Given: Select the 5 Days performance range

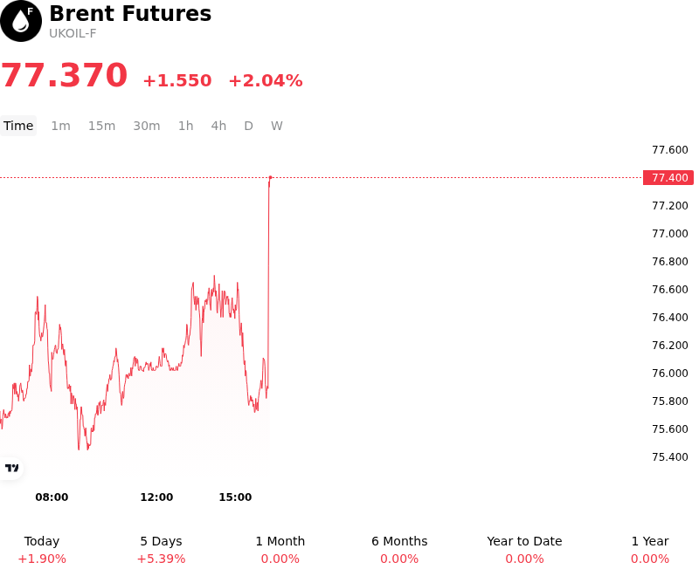Looking at the screenshot, I should 161,550.
